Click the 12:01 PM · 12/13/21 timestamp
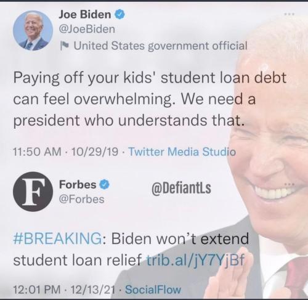The width and height of the screenshot is (308, 300). [x=64, y=290]
